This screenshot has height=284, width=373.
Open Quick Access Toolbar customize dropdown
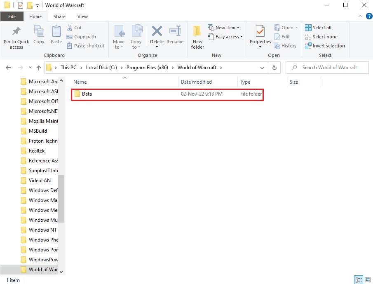(38, 6)
